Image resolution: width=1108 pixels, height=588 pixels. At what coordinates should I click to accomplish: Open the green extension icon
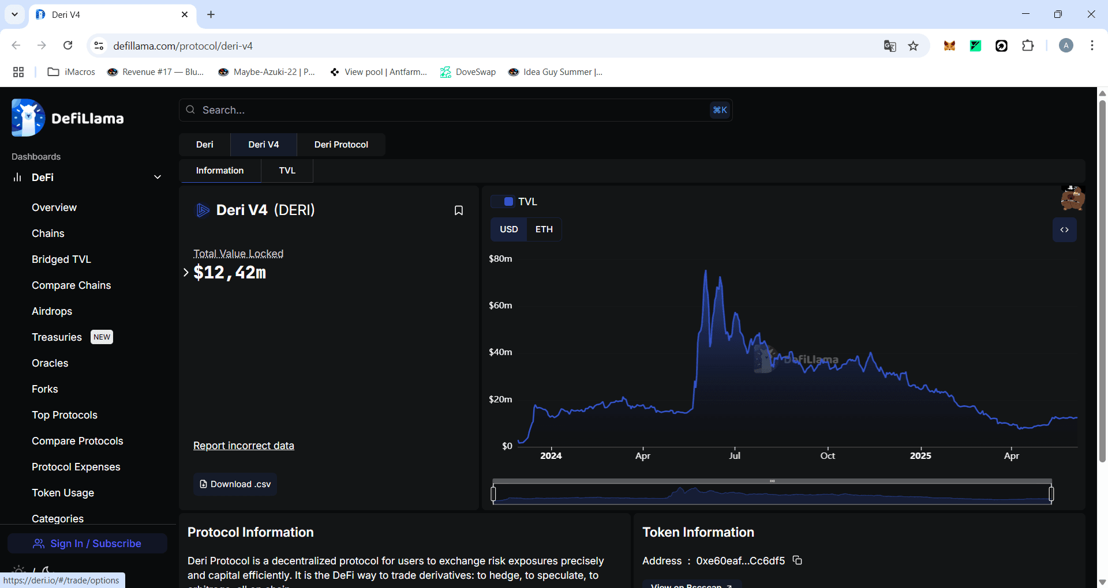tap(975, 46)
